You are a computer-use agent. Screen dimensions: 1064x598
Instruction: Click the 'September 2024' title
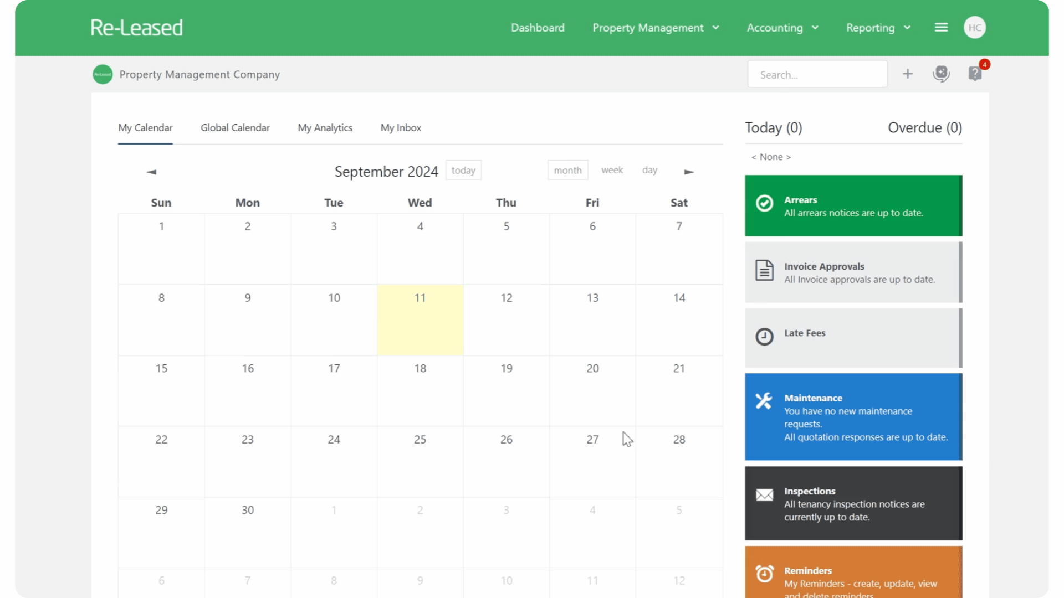[386, 172]
